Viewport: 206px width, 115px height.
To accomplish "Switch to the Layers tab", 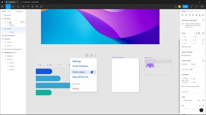I will tap(4, 11).
